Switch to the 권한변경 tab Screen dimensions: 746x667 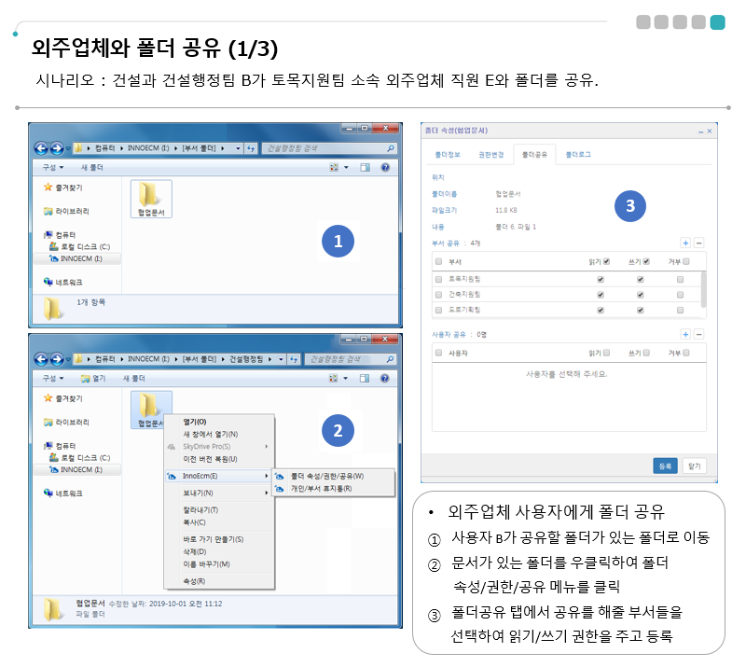(490, 154)
